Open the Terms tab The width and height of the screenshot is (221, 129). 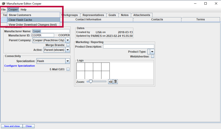200,19
